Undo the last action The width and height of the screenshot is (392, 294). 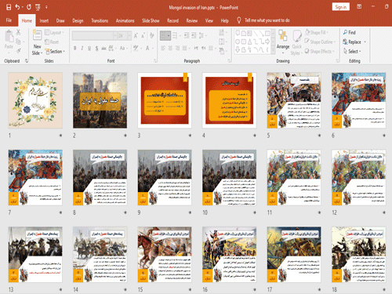point(17,7)
